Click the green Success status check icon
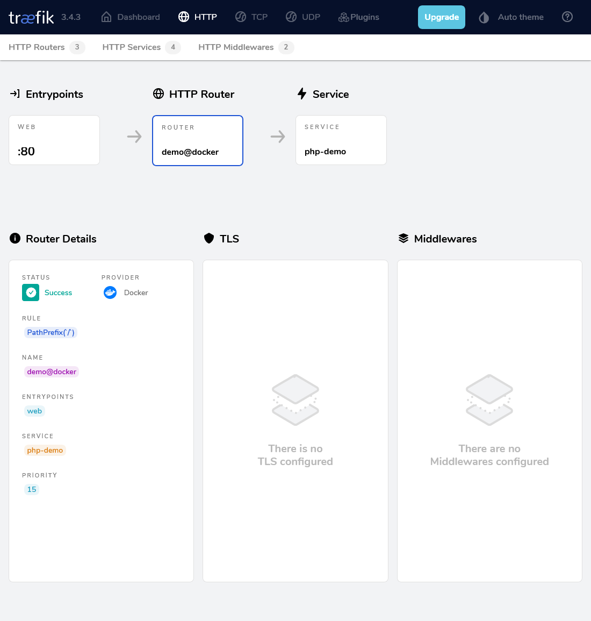591x621 pixels. tap(31, 292)
